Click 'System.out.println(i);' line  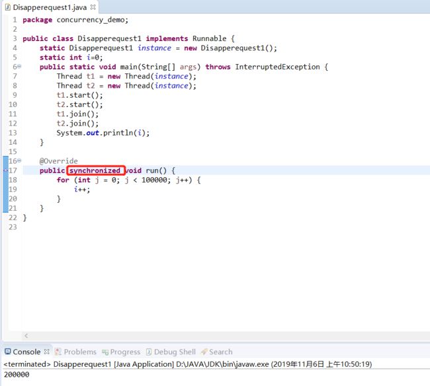coord(103,133)
